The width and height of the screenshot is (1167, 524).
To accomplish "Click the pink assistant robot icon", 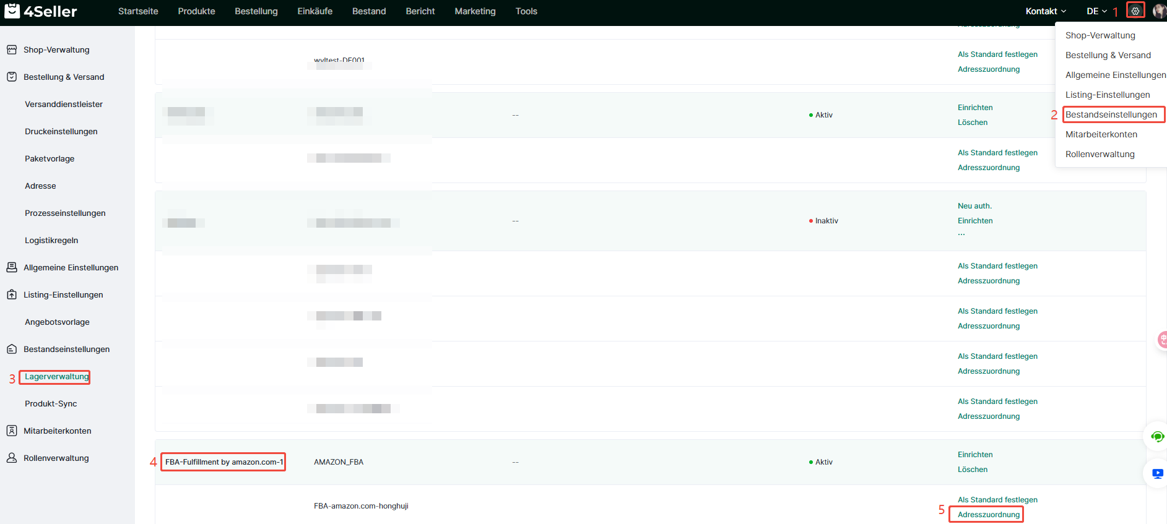I will point(1162,339).
